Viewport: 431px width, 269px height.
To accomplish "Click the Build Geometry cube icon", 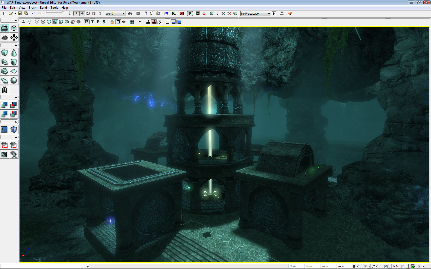I will (211, 14).
